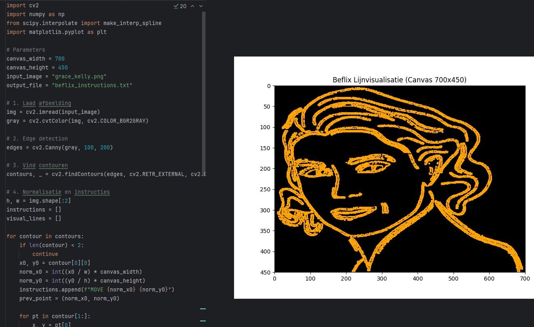Jump to previous highlighted problem arrow

click(192, 6)
